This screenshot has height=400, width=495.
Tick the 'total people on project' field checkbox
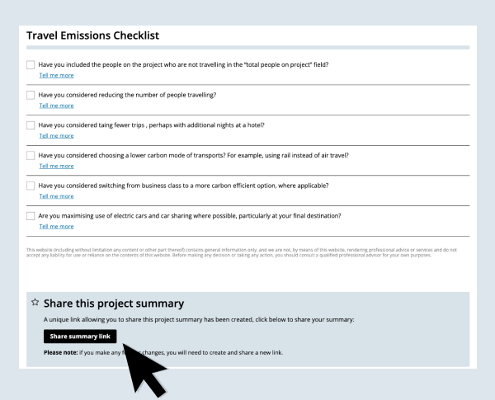point(31,64)
